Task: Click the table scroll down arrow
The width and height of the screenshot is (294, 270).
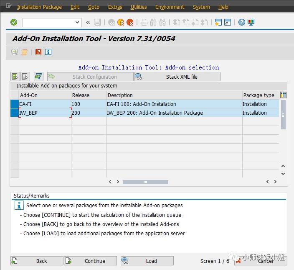Action: (283, 174)
